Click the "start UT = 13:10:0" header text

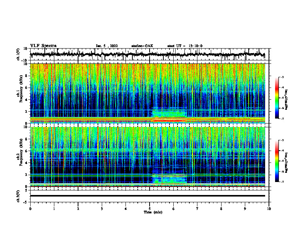pos(185,46)
